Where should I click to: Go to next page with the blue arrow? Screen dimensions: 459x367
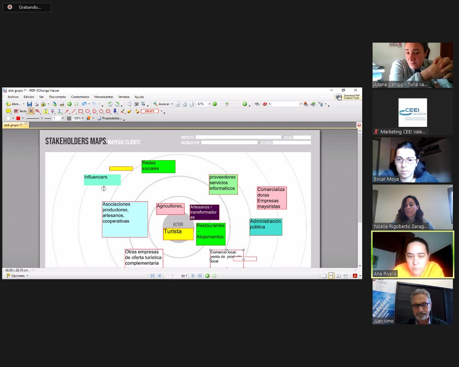pyautogui.click(x=193, y=276)
